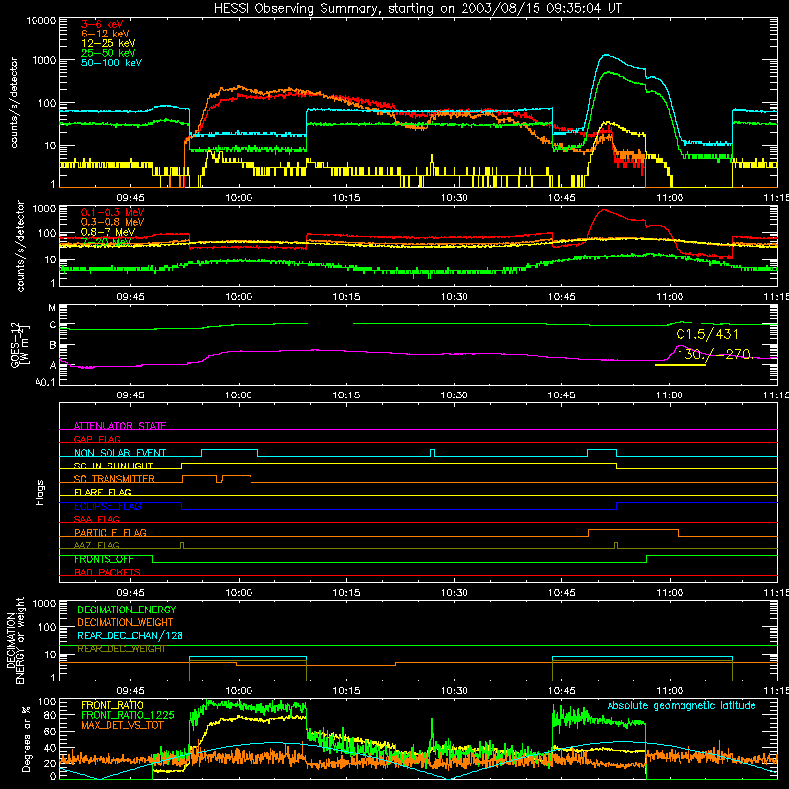Select the green '25-50 keV' legend label
The image size is (789, 789).
coord(108,53)
